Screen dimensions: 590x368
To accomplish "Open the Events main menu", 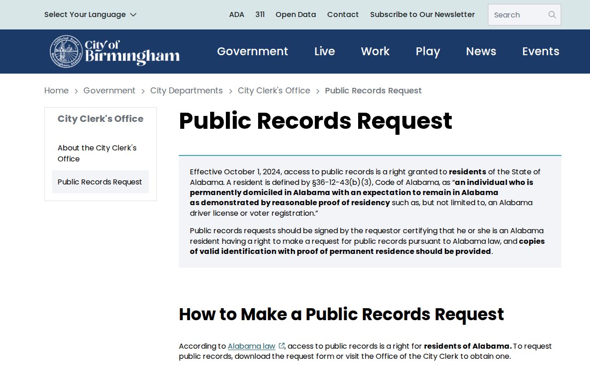I will click(541, 52).
